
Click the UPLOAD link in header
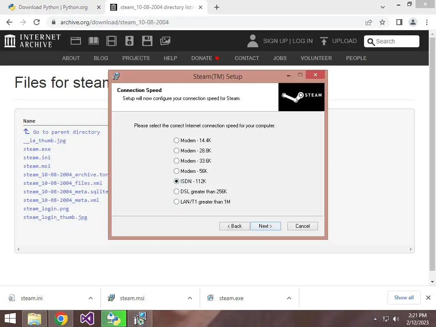pos(344,41)
